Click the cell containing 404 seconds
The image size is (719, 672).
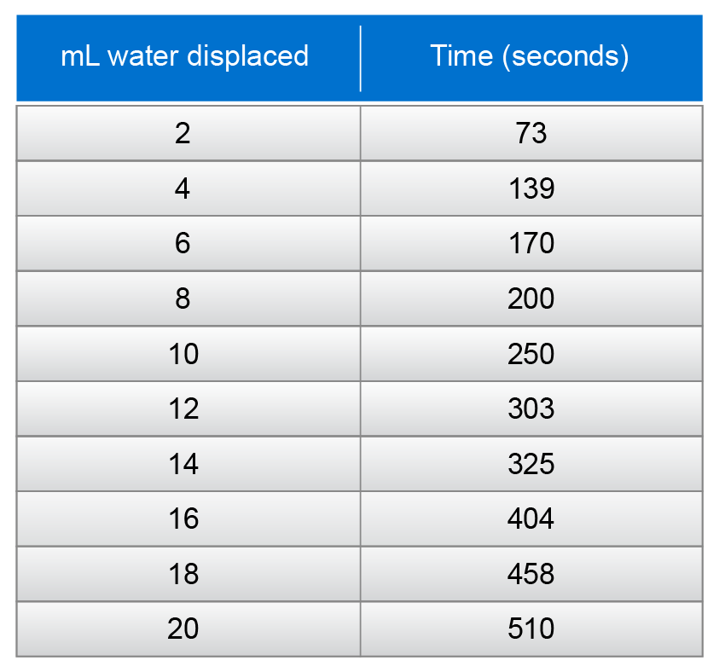(x=531, y=518)
